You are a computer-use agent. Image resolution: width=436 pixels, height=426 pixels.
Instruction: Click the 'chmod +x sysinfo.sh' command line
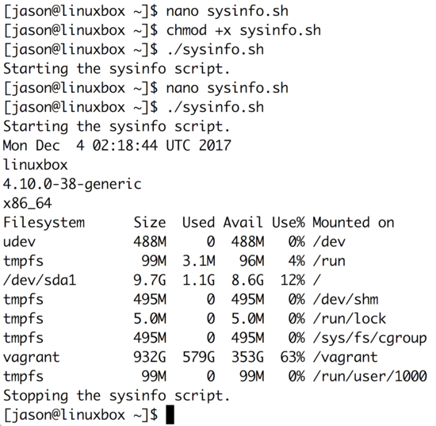coord(243,30)
